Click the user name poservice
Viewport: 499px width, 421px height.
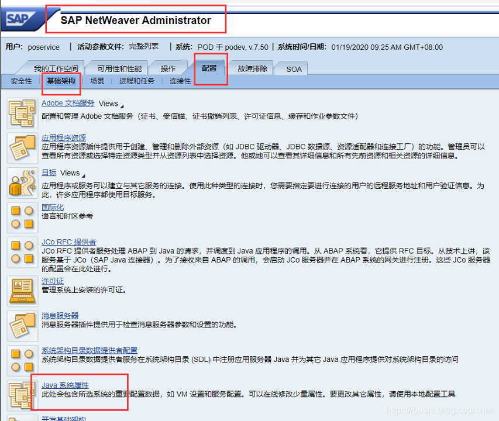point(44,47)
